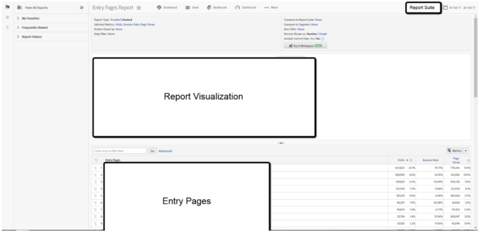Screen dimensions: 480x232
Task: Click the filter data text field
Action: (120, 151)
